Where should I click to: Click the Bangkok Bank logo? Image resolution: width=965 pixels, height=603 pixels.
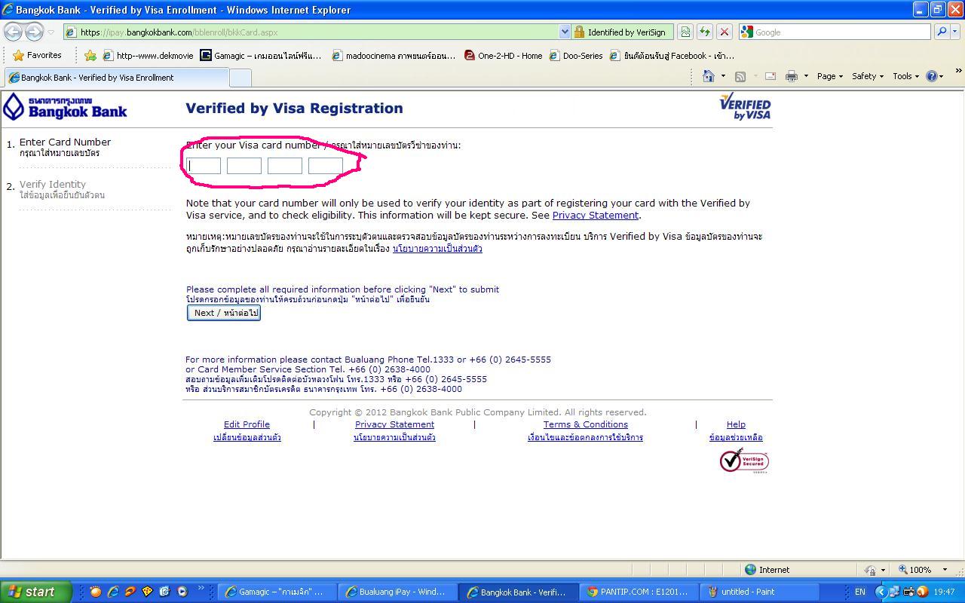point(65,107)
